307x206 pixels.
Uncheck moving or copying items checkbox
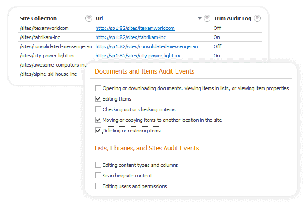click(x=98, y=120)
